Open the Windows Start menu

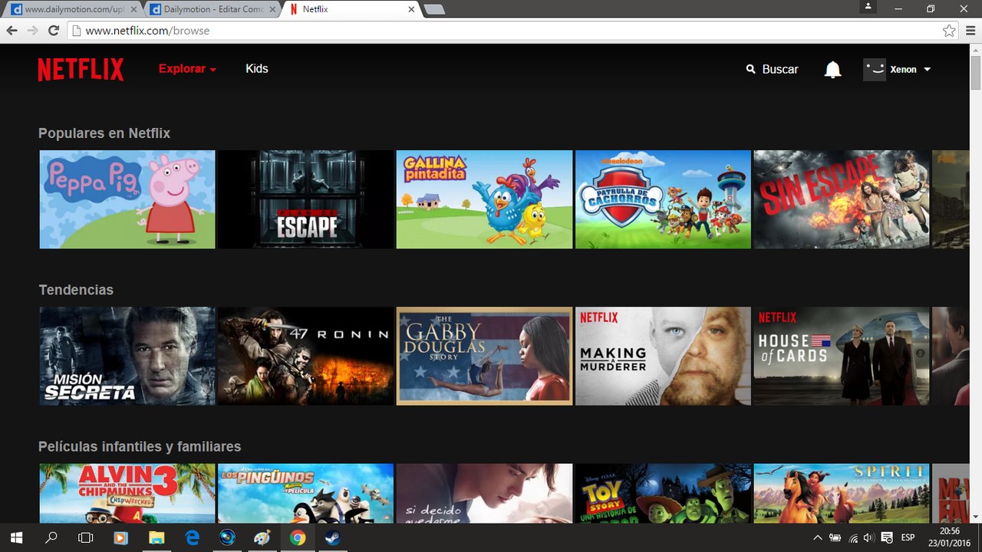click(x=16, y=537)
